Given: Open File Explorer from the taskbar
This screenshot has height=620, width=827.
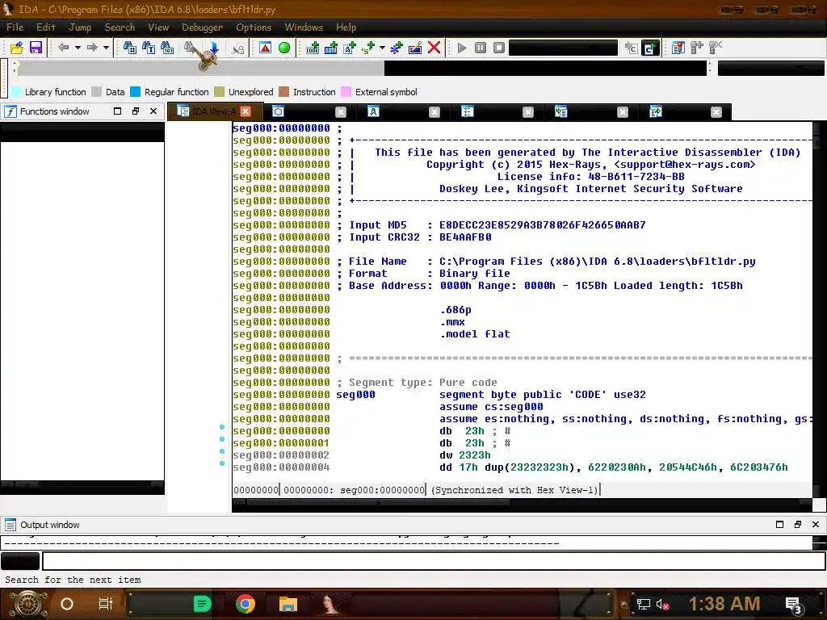Looking at the screenshot, I should pos(288,604).
